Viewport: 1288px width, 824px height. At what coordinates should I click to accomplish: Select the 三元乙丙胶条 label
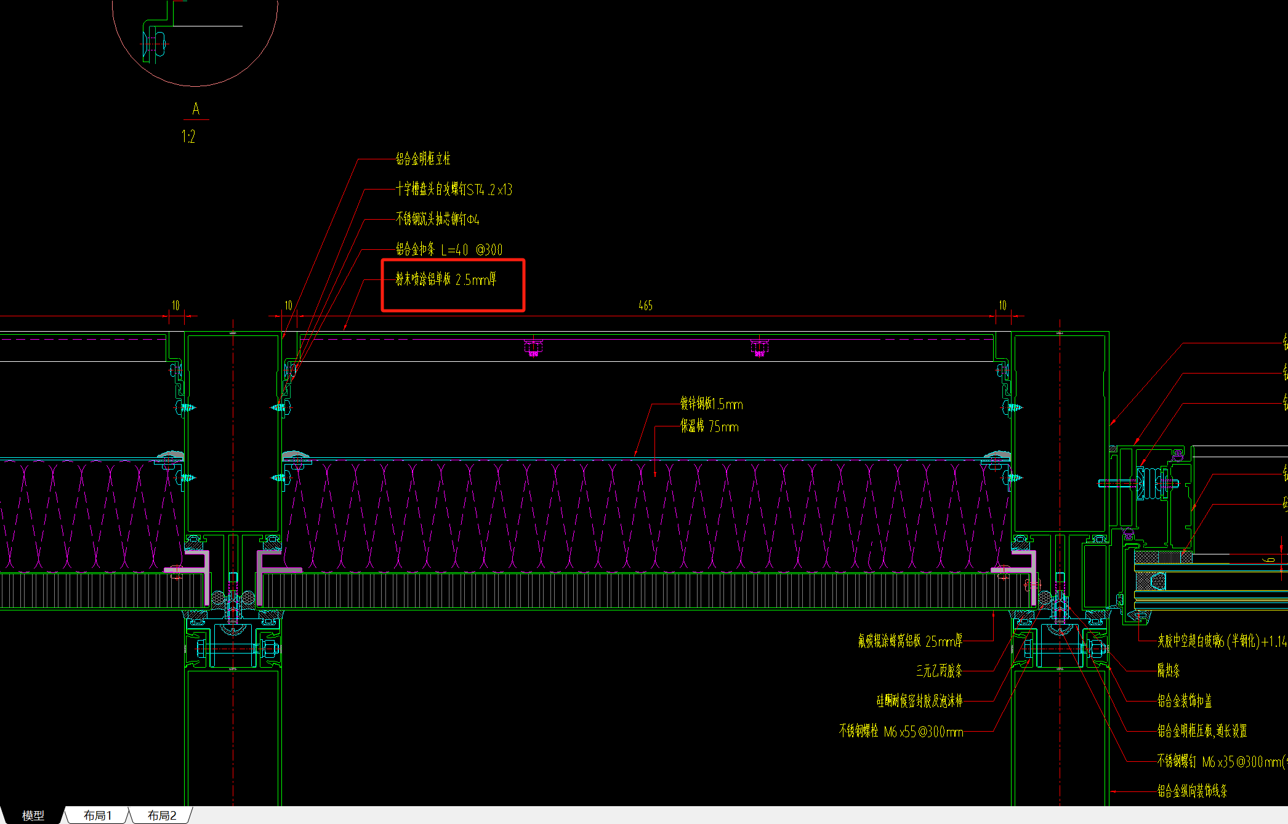click(x=940, y=671)
